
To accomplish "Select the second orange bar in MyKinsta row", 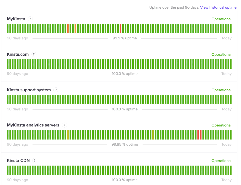I will point(75,29).
